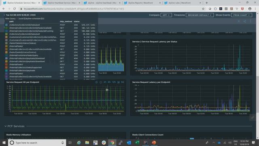Click the Redis Client Connections Count title
Screen dimensions: 259x146
pyautogui.click(x=148, y=135)
